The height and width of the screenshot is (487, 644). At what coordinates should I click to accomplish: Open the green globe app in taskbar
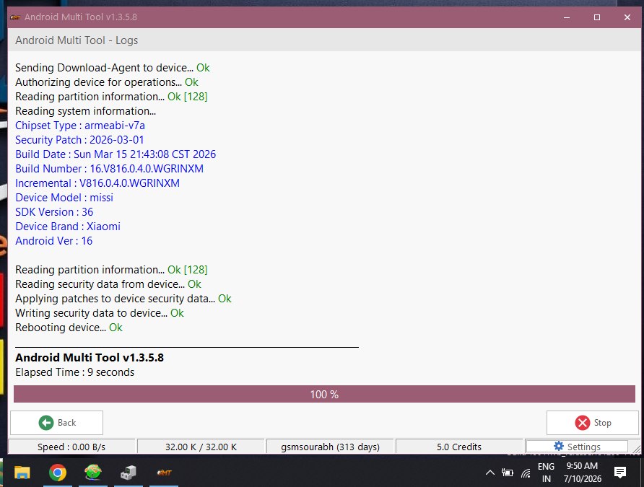pyautogui.click(x=93, y=473)
